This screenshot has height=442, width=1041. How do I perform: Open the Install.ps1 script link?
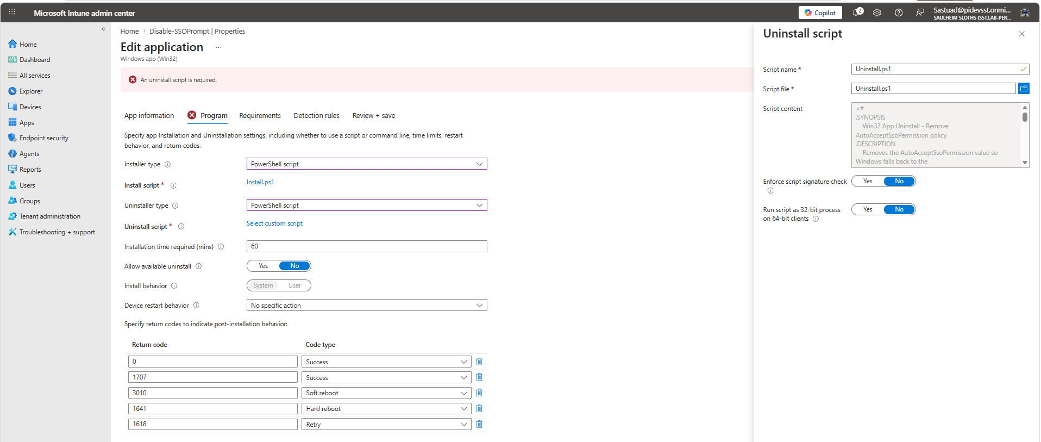pyautogui.click(x=260, y=182)
